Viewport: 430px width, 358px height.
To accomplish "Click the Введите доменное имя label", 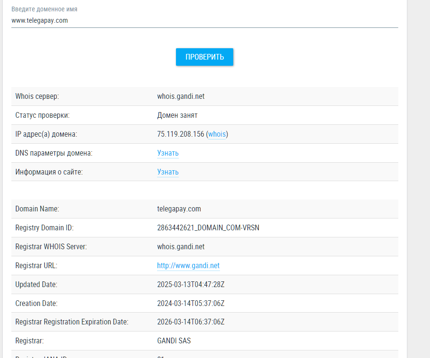I will click(x=44, y=9).
